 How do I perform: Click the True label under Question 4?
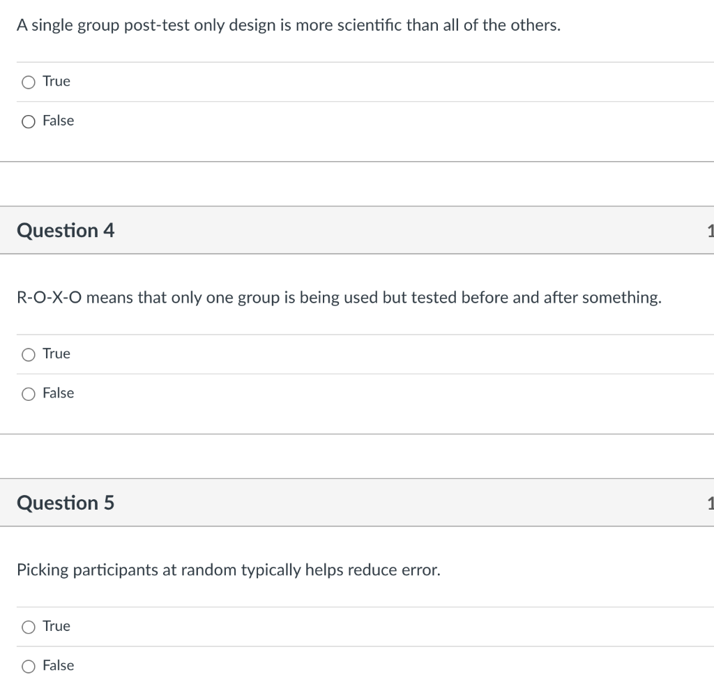click(x=56, y=353)
